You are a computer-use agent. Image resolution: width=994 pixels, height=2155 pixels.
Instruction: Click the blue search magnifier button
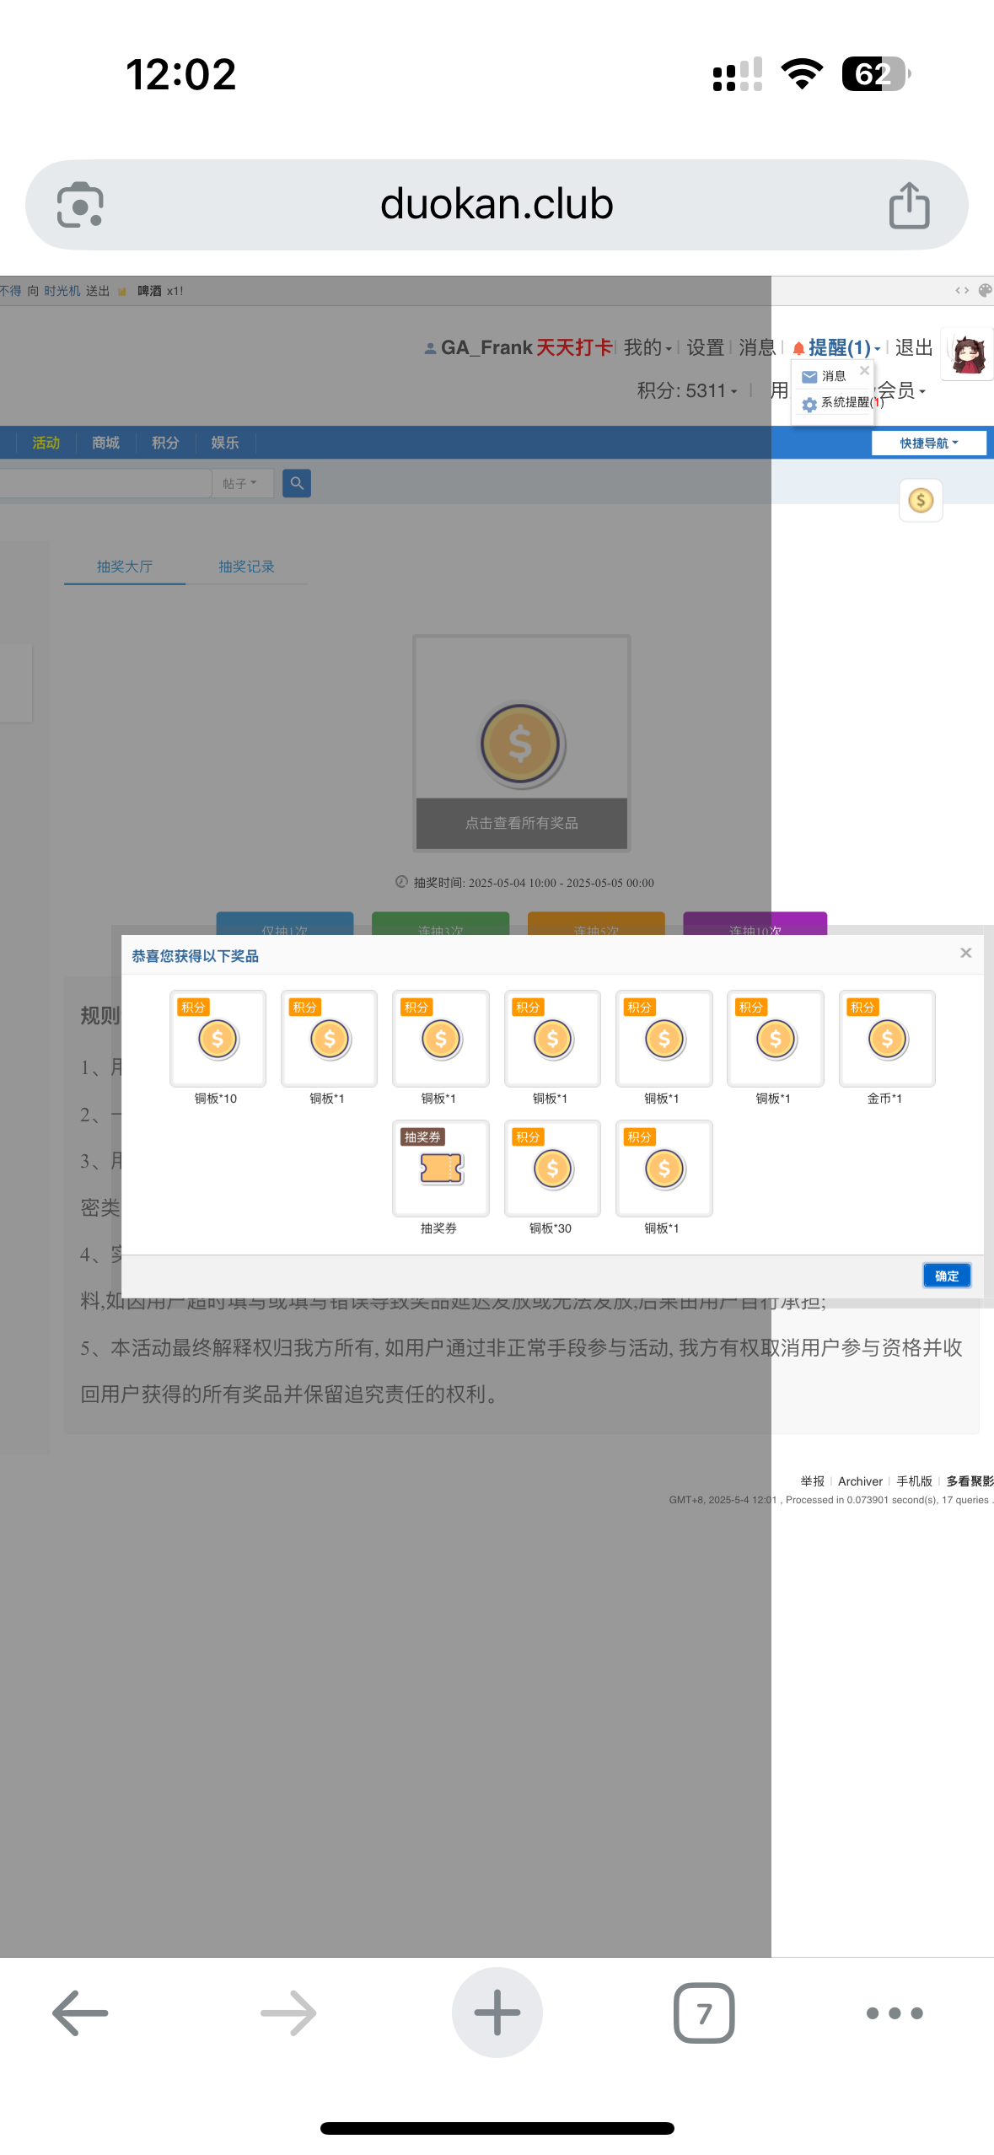pyautogui.click(x=297, y=483)
